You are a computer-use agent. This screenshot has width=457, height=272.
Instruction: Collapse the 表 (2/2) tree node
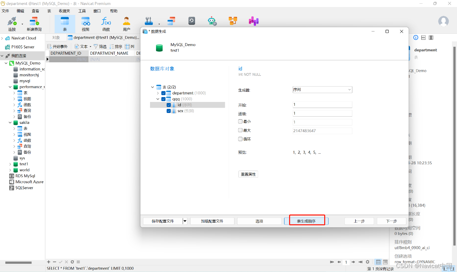point(153,87)
